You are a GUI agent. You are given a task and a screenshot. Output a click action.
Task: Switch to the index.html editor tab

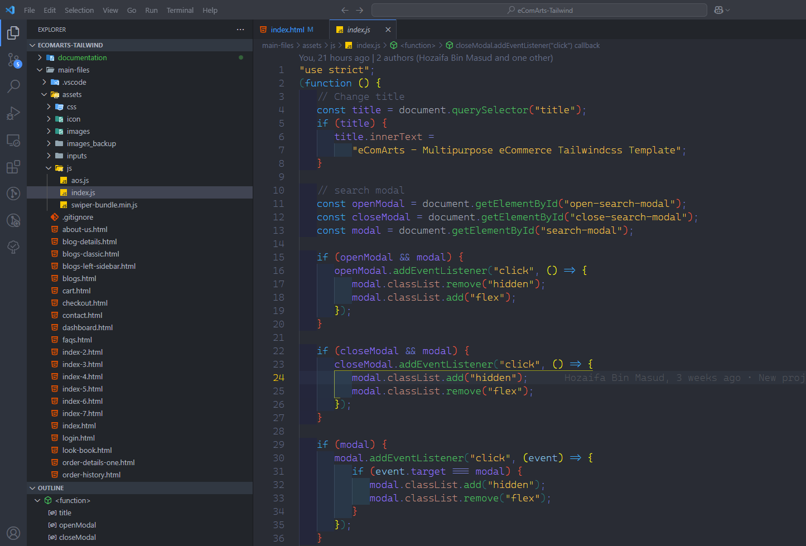click(x=287, y=30)
